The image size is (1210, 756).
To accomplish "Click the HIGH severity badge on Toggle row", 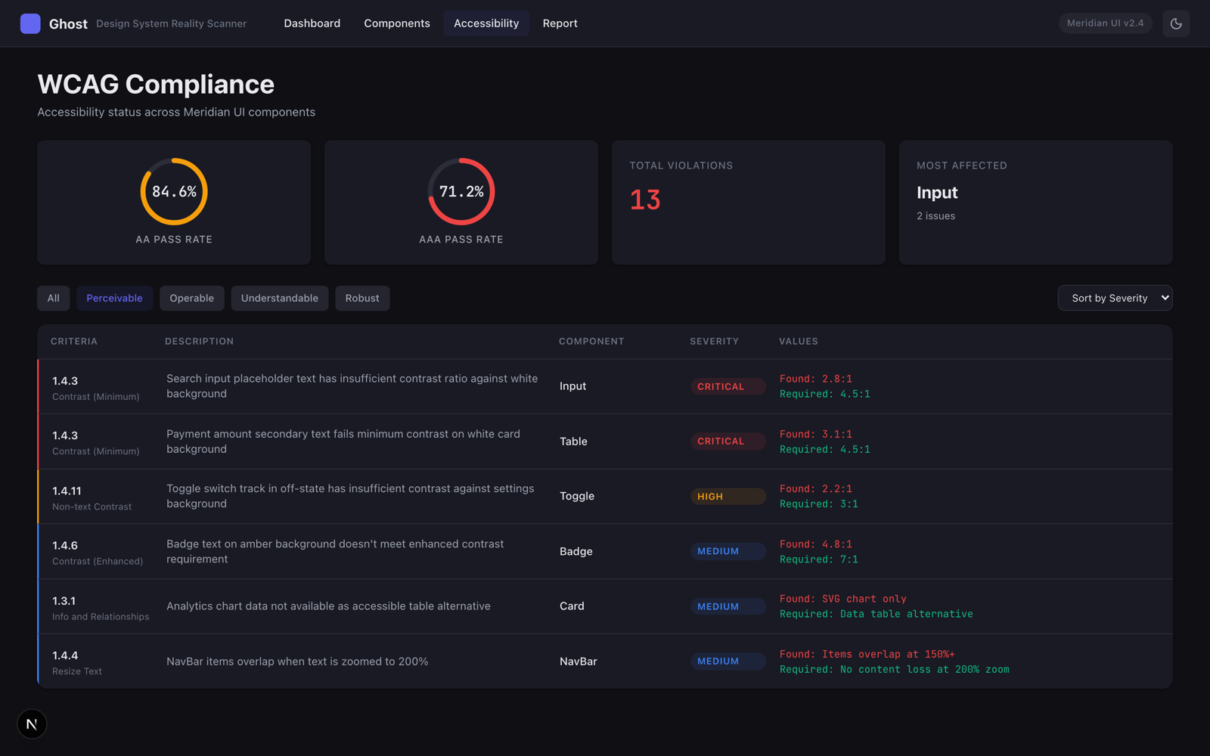I will point(727,496).
